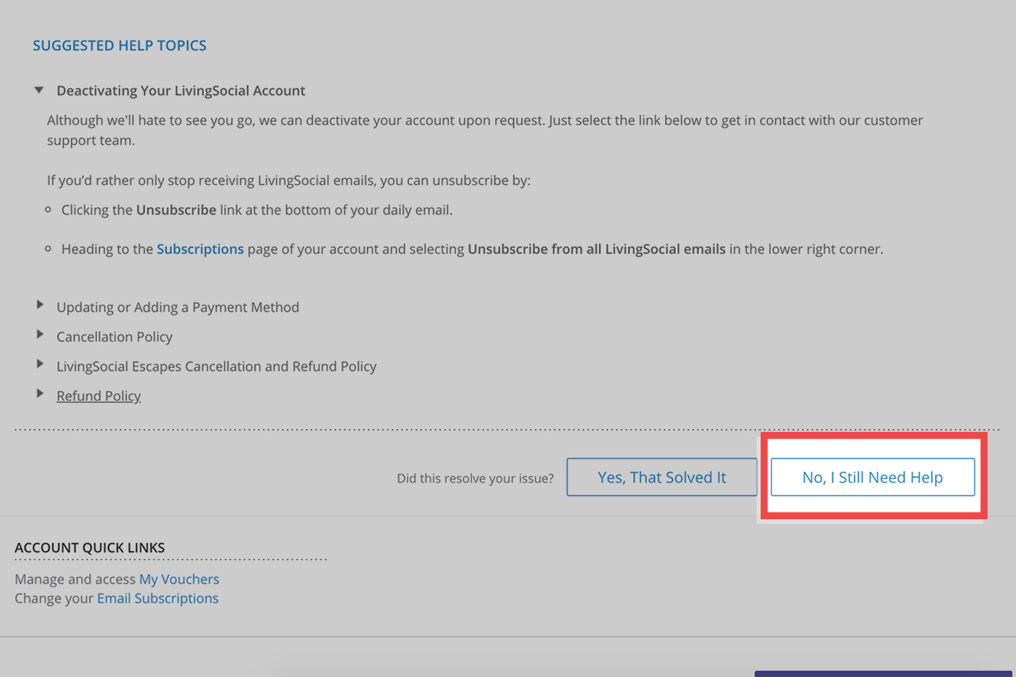The height and width of the screenshot is (677, 1016).
Task: Expand the Cancellation Policy arrow
Action: (40, 334)
